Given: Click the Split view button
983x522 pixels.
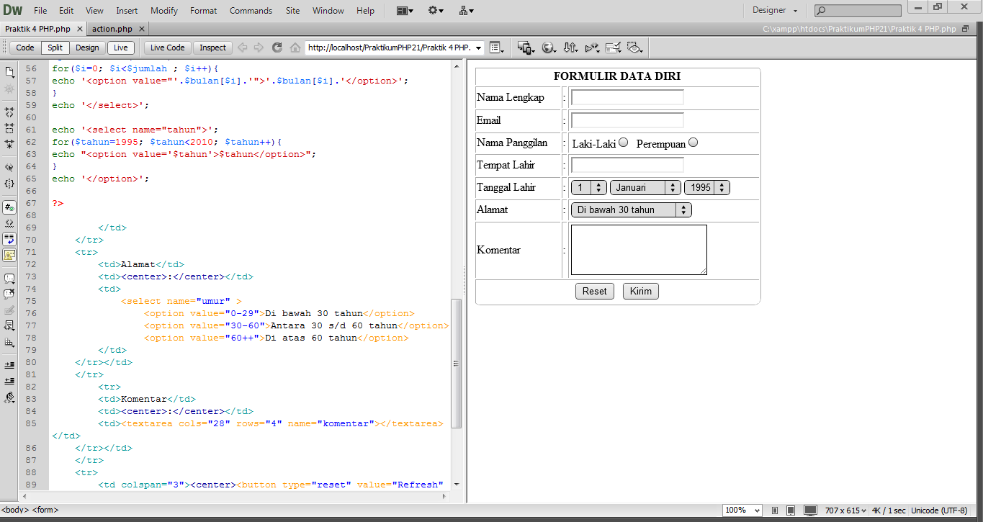Looking at the screenshot, I should coord(55,48).
